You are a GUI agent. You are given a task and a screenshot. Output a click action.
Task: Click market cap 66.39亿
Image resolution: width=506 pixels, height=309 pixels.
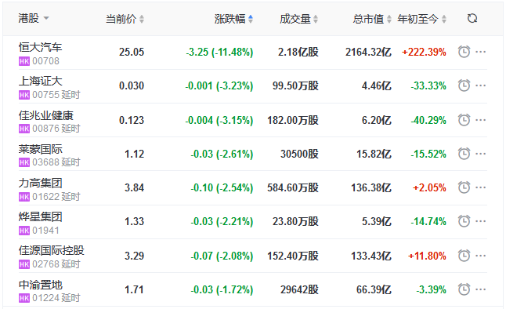(x=374, y=289)
